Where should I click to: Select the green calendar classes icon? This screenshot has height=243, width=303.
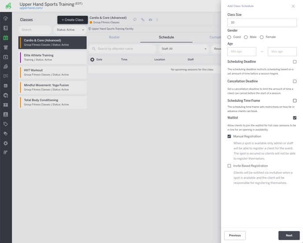pyautogui.click(x=6, y=38)
